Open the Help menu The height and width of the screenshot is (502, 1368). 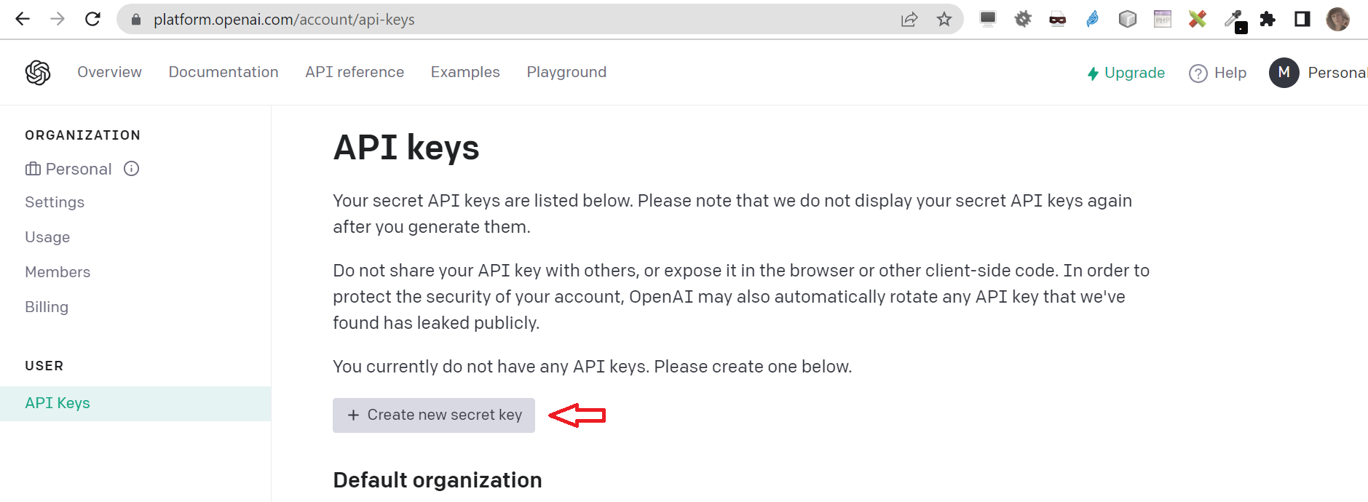(x=1218, y=73)
